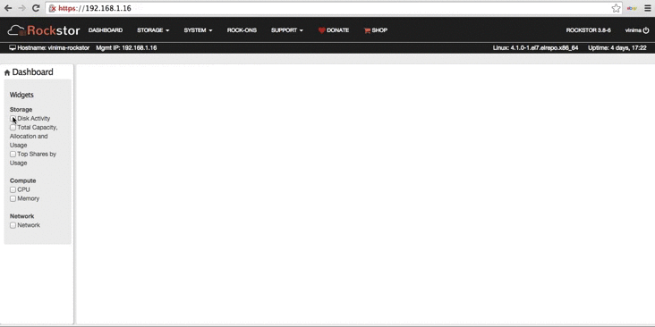The width and height of the screenshot is (655, 327).
Task: Check the Network widget box
Action: click(x=13, y=225)
